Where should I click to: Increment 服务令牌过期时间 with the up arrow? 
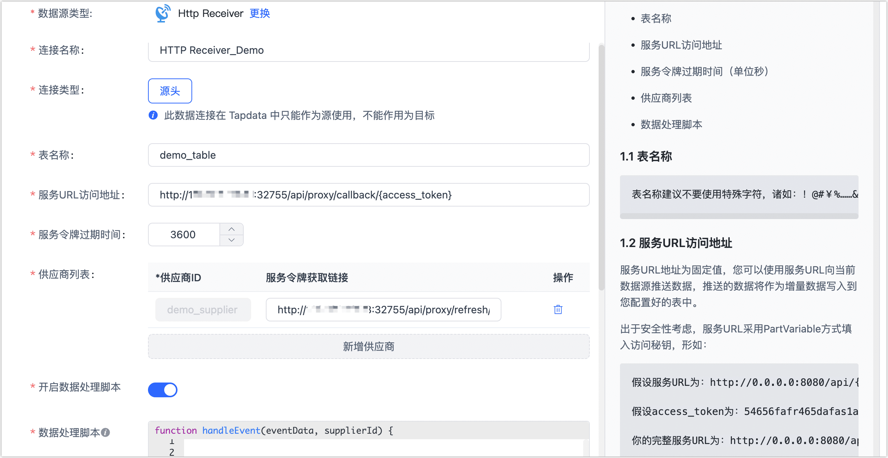[232, 229]
